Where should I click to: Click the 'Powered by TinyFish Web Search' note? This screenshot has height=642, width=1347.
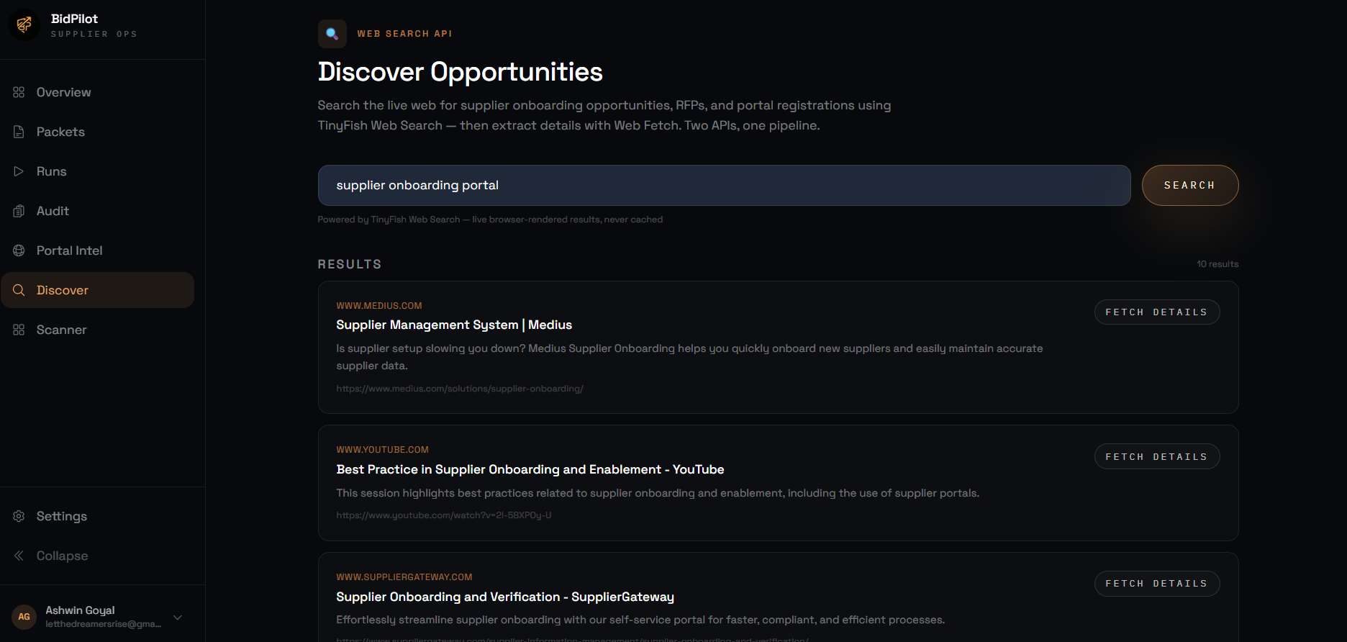point(490,220)
